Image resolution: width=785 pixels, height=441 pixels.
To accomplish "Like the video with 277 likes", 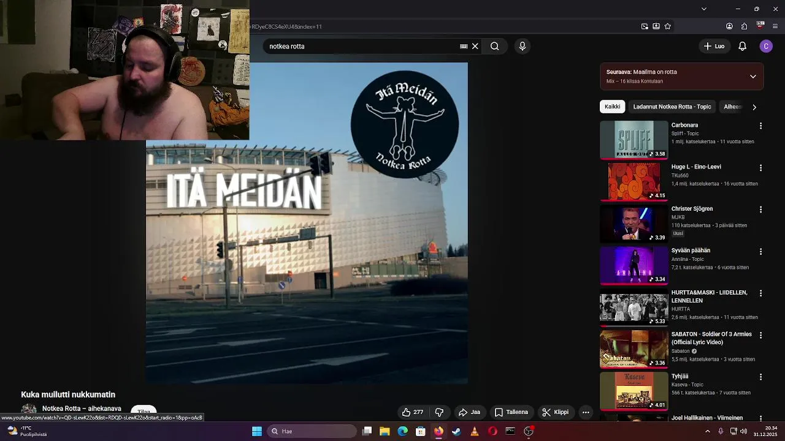I will [x=412, y=412].
